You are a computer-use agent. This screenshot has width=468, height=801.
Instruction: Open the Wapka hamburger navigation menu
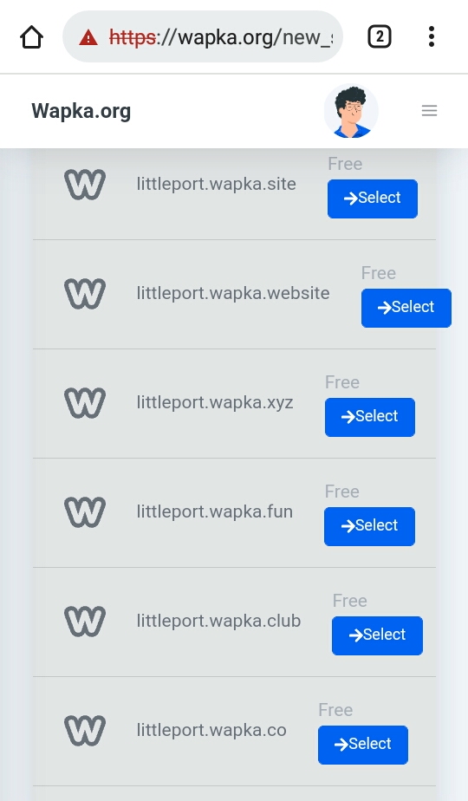coord(429,110)
